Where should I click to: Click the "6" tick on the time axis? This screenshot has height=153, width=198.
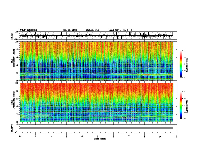tap(113, 136)
